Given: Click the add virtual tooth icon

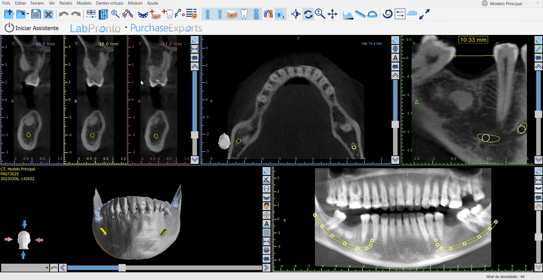Looking at the screenshot, I should (168, 14).
